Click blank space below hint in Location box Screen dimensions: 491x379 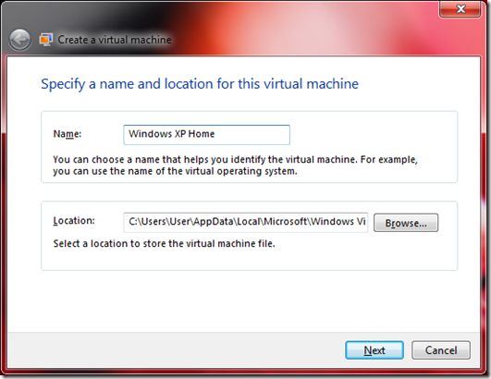(x=249, y=260)
